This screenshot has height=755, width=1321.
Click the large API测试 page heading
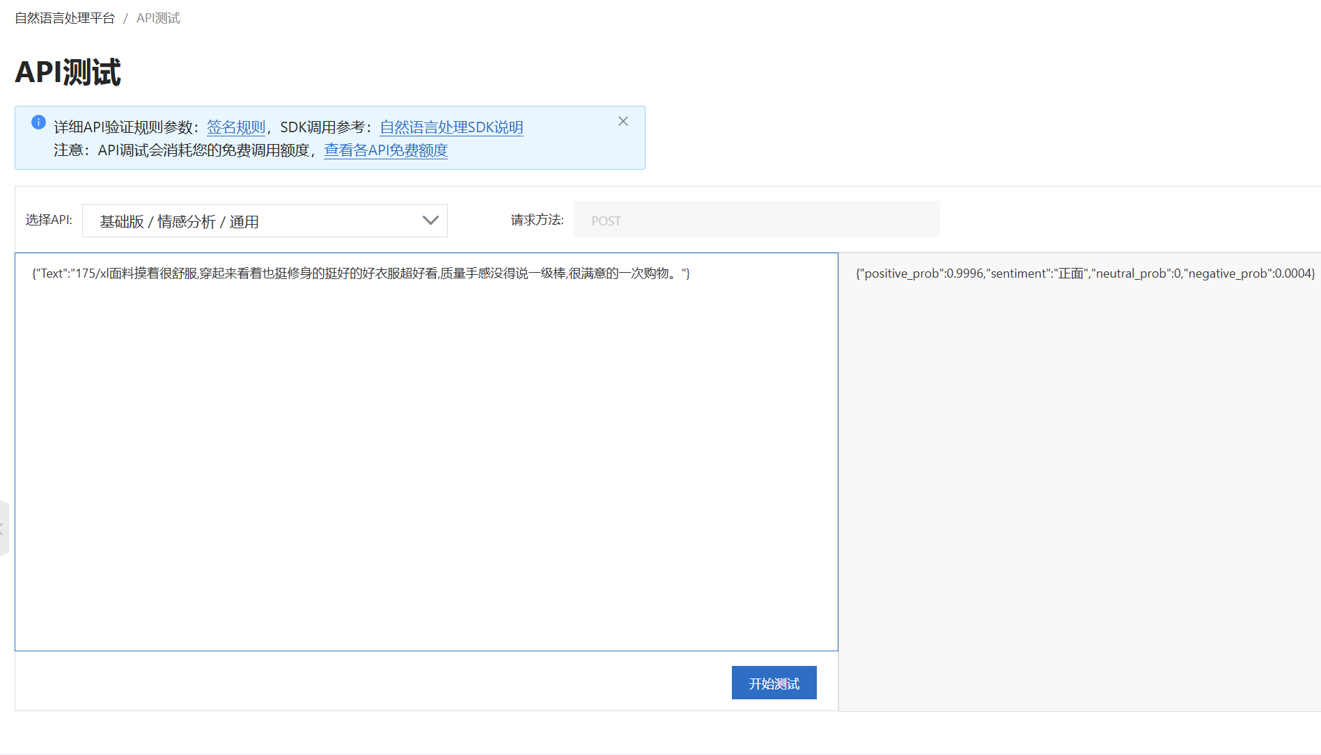click(x=68, y=72)
